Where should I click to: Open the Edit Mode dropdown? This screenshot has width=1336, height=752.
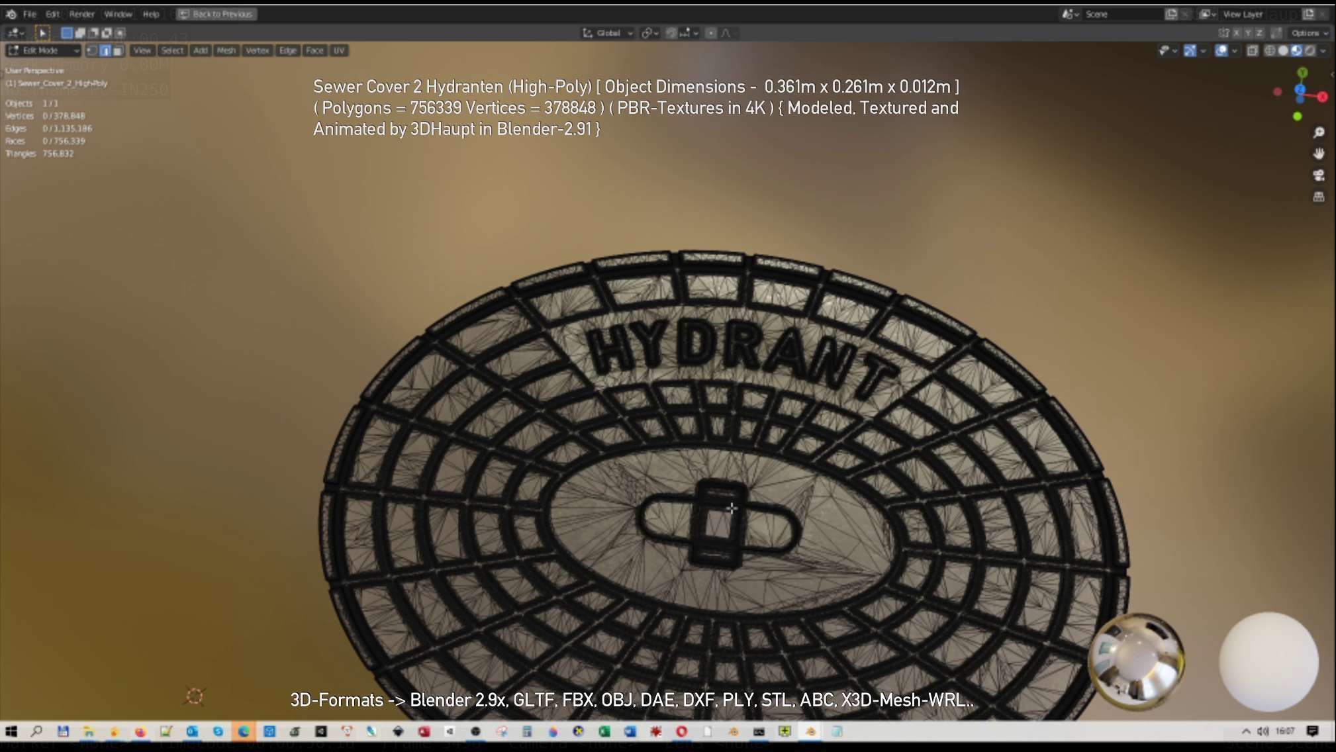[43, 50]
